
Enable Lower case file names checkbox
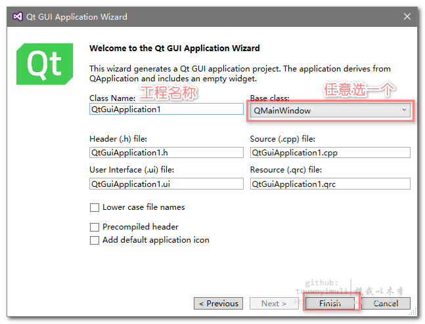pyautogui.click(x=95, y=208)
